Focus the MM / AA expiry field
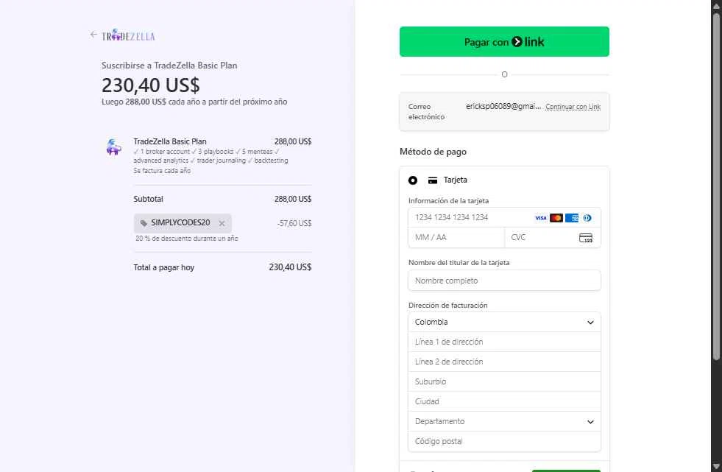Viewport: 722px width, 472px height. click(456, 238)
